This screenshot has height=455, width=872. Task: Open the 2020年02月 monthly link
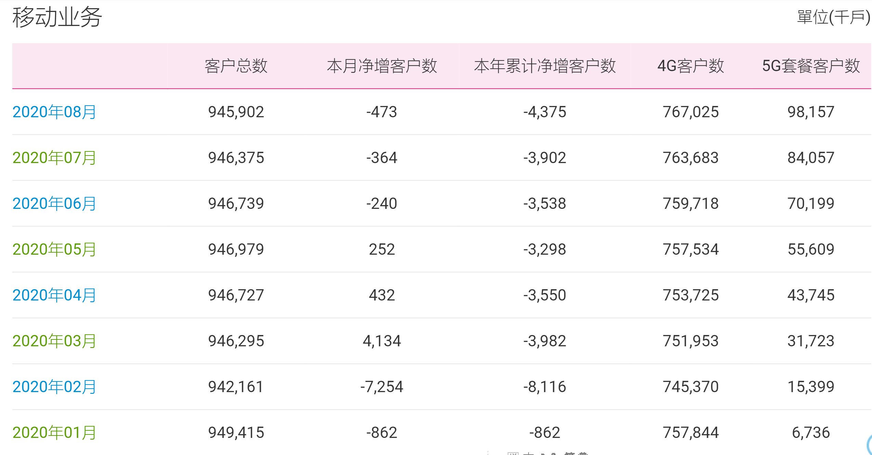[x=54, y=387]
